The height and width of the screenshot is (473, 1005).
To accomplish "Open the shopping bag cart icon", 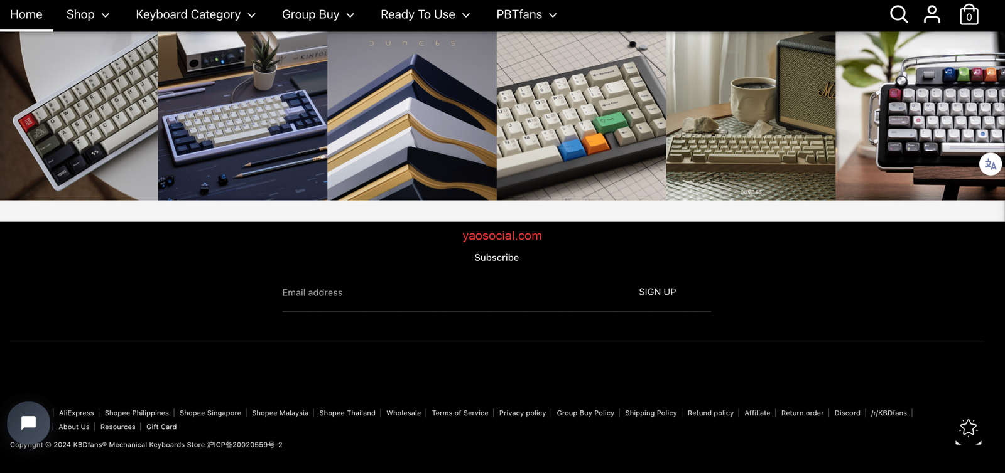I will [x=969, y=14].
